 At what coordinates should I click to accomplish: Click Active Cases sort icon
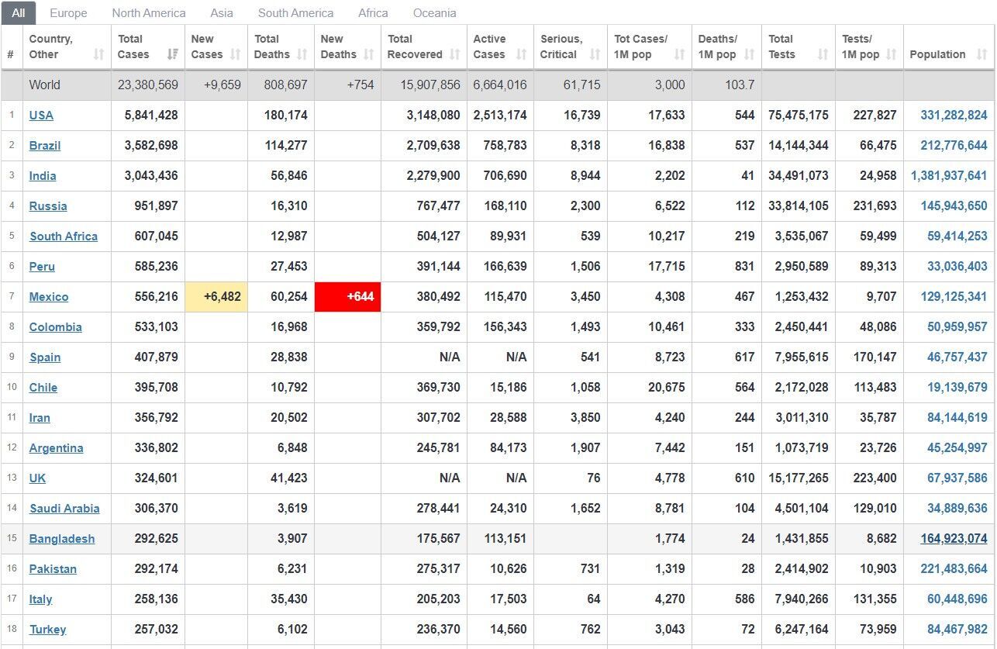point(521,54)
